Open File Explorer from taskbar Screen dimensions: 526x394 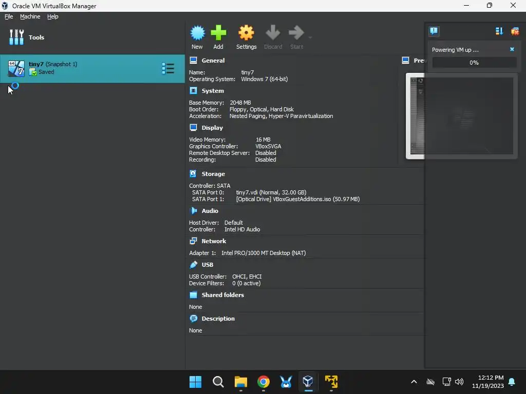click(x=240, y=382)
